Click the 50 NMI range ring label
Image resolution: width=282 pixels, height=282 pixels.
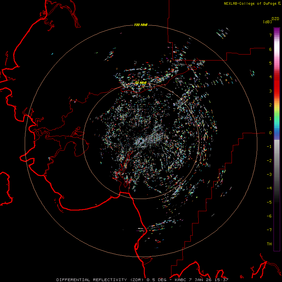pos(141,83)
